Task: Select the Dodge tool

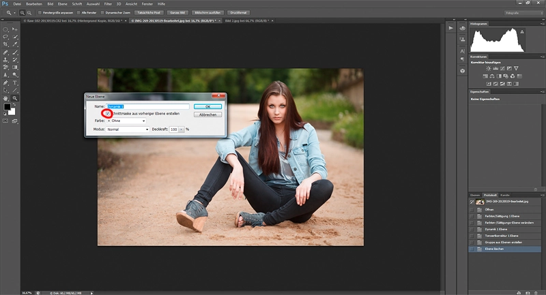Action: (x=15, y=75)
